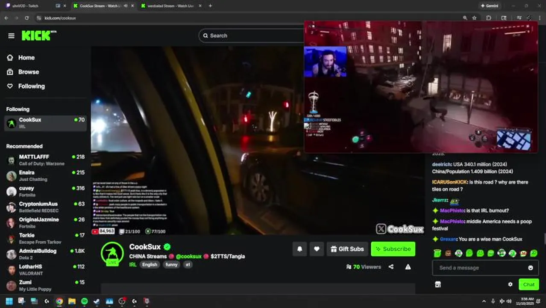Click the report warning triangle icon
This screenshot has height=308, width=546.
(408, 267)
